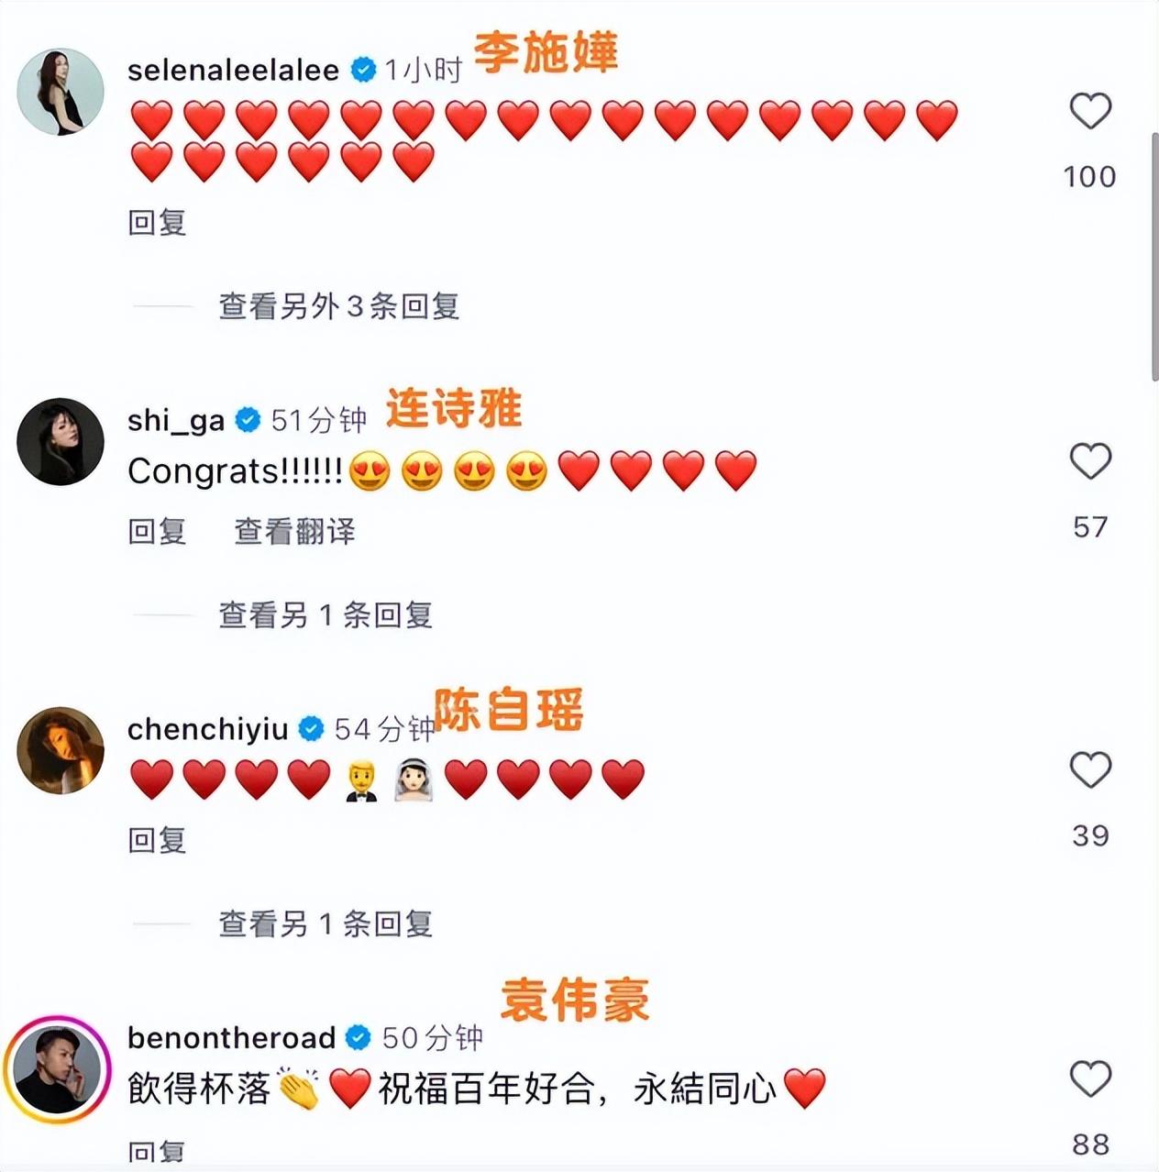The height and width of the screenshot is (1172, 1159).
Task: Click the vertical scrollbar thumb
Action: pyautogui.click(x=1154, y=257)
